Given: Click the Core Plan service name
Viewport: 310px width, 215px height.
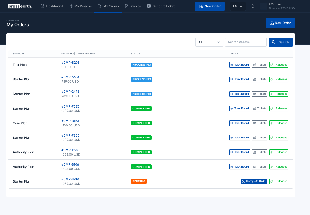Looking at the screenshot, I should (x=20, y=123).
